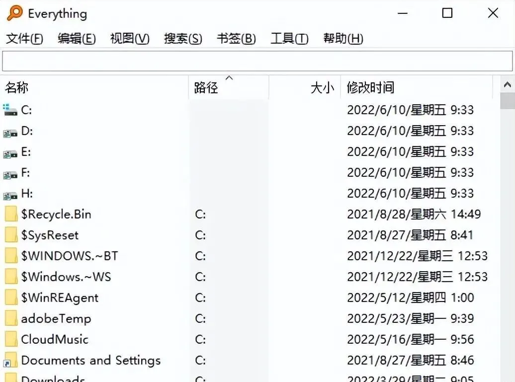
Task: Select the F: drive icon
Action: click(10, 174)
